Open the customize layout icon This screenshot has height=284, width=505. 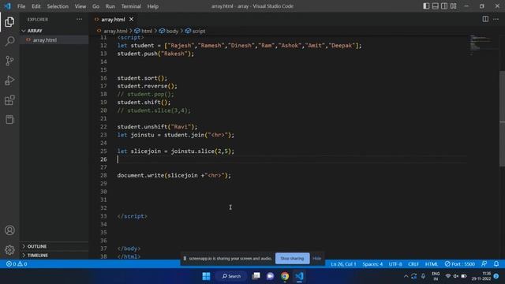(454, 6)
